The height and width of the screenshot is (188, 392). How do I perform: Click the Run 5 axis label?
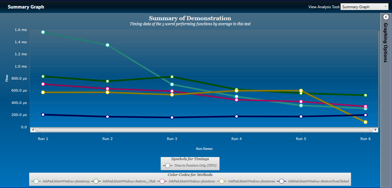click(301, 139)
